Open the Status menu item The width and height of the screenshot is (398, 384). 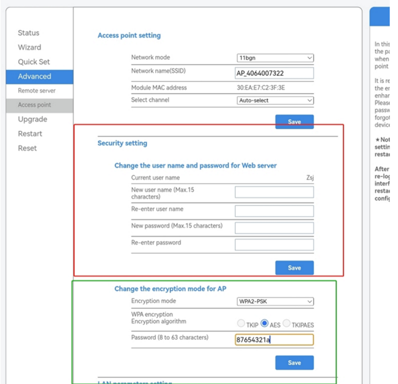pyautogui.click(x=29, y=33)
